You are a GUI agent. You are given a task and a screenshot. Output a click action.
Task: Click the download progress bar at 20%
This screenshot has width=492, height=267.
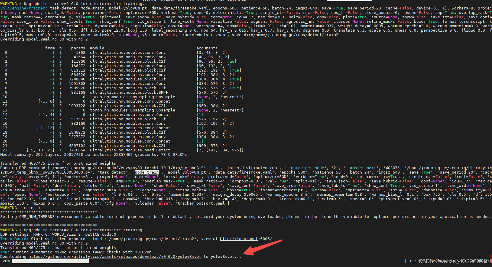pos(51,261)
